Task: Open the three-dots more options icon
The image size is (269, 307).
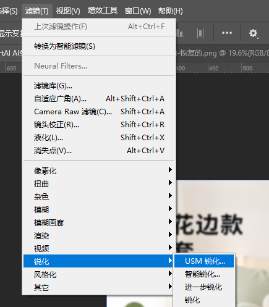Action: pyautogui.click(x=227, y=33)
